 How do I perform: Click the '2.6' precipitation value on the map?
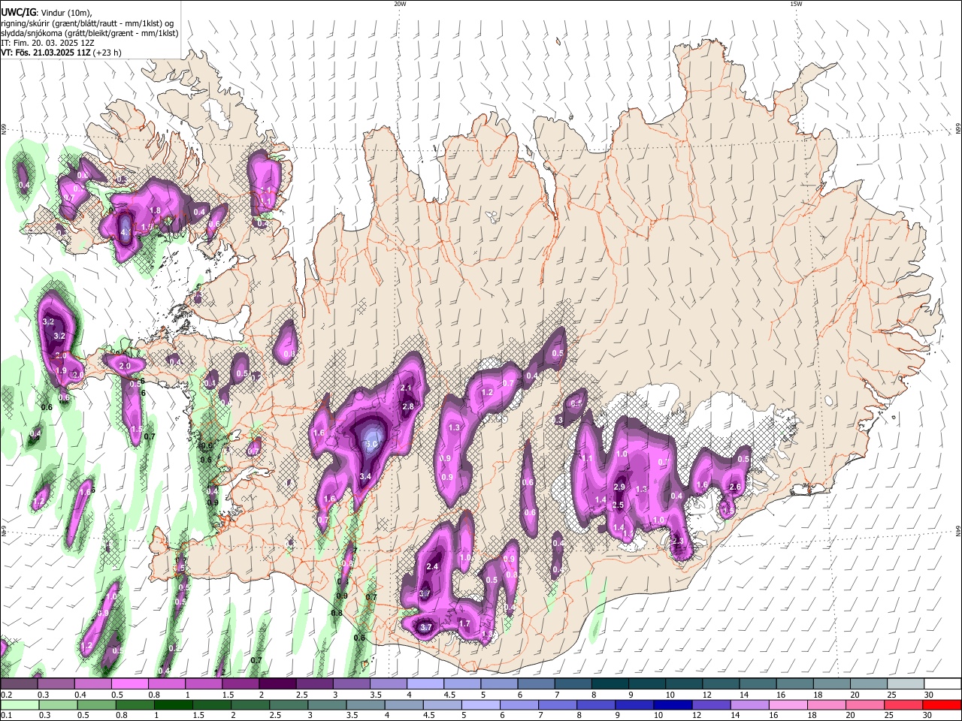pos(735,487)
